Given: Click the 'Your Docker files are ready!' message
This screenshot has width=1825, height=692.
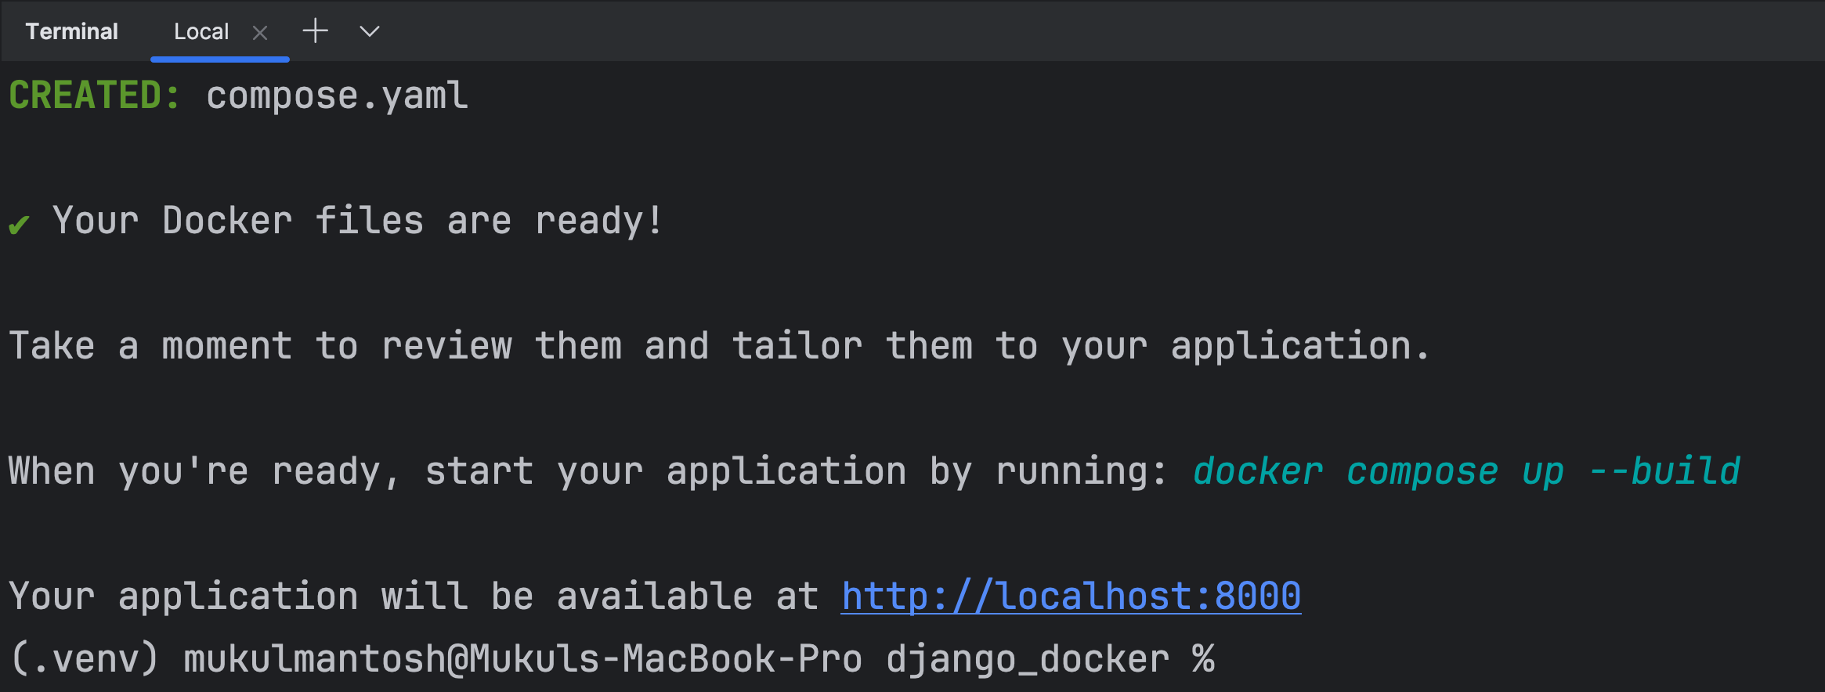Looking at the screenshot, I should point(357,221).
